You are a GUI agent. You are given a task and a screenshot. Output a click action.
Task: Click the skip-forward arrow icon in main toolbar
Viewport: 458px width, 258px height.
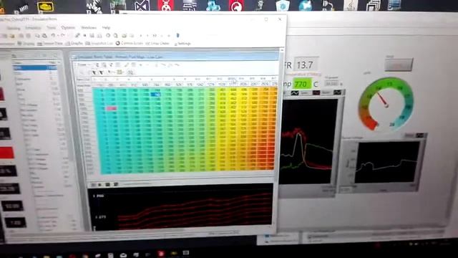[155, 36]
